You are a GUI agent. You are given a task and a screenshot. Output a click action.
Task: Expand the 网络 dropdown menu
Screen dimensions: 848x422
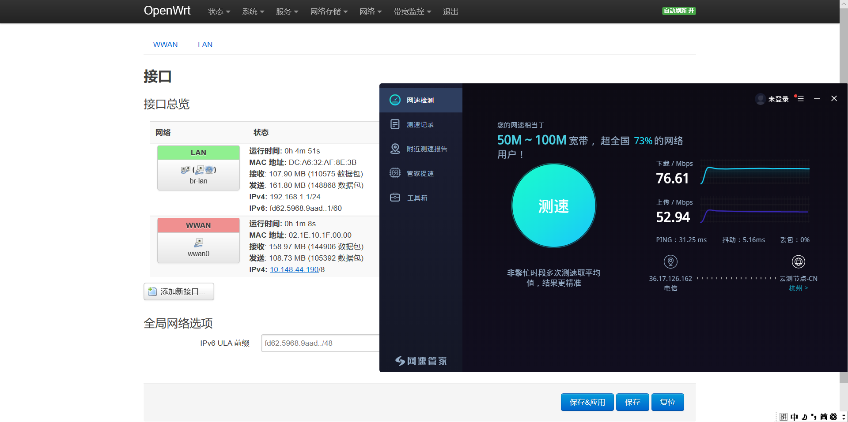[371, 11]
